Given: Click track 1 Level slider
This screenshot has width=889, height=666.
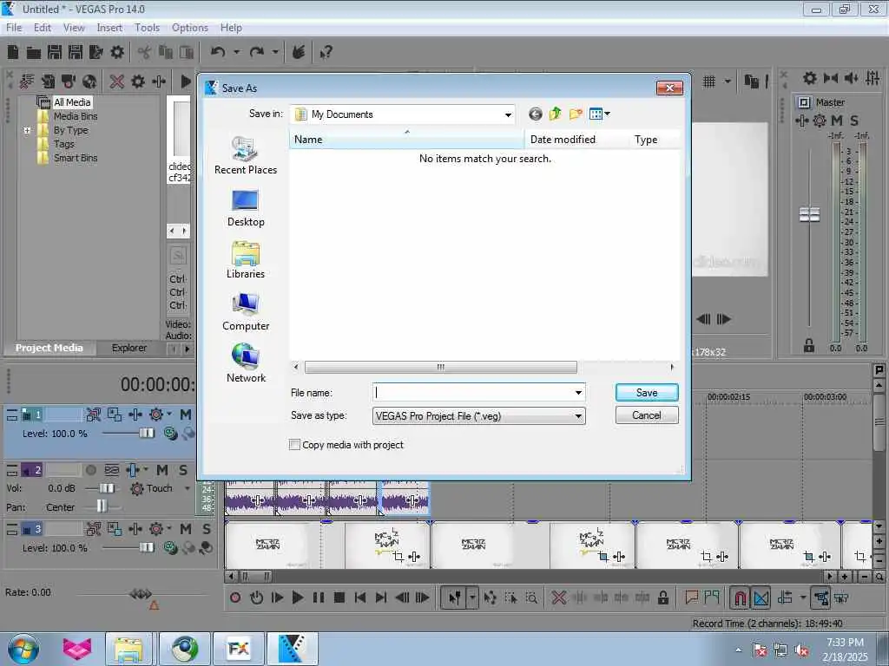Looking at the screenshot, I should (146, 434).
